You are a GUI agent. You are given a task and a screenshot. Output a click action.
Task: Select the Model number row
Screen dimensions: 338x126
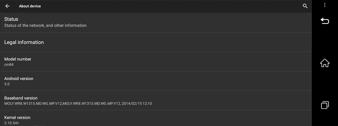(x=155, y=62)
